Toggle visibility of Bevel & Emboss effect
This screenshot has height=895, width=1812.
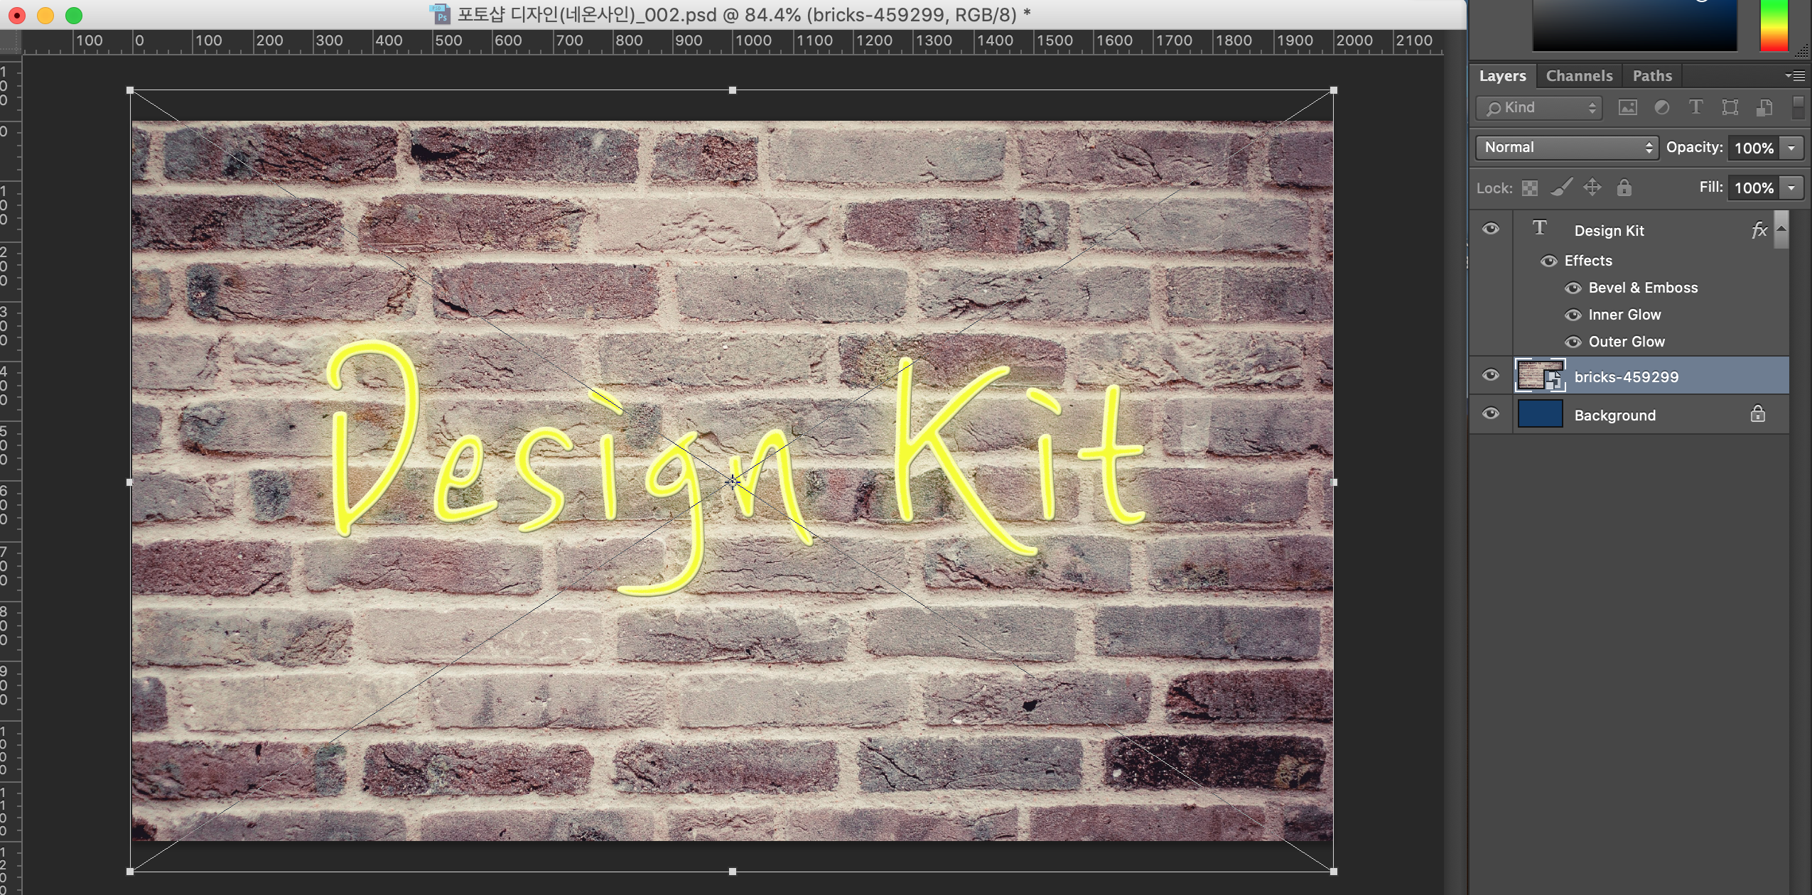pyautogui.click(x=1573, y=288)
